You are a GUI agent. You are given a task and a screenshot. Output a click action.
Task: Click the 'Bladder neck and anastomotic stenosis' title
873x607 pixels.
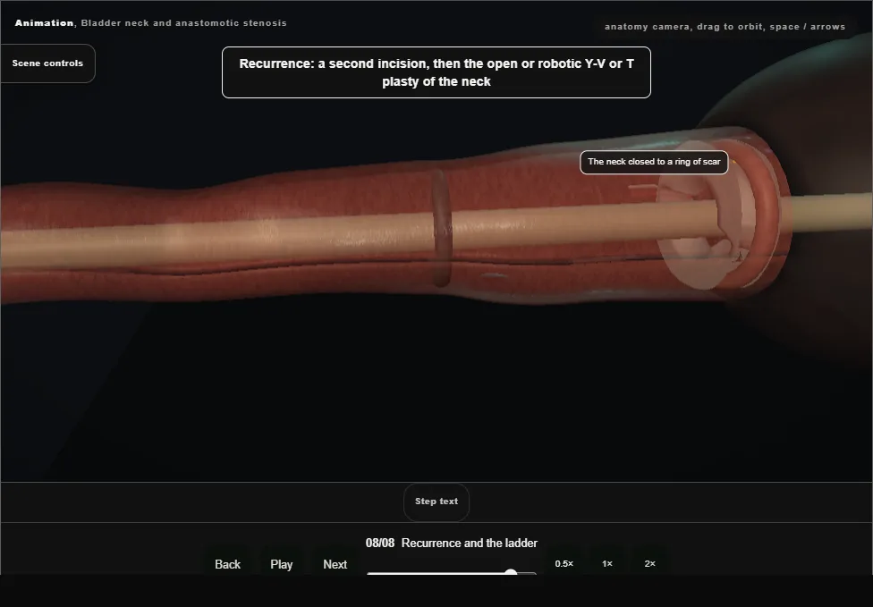pos(183,23)
